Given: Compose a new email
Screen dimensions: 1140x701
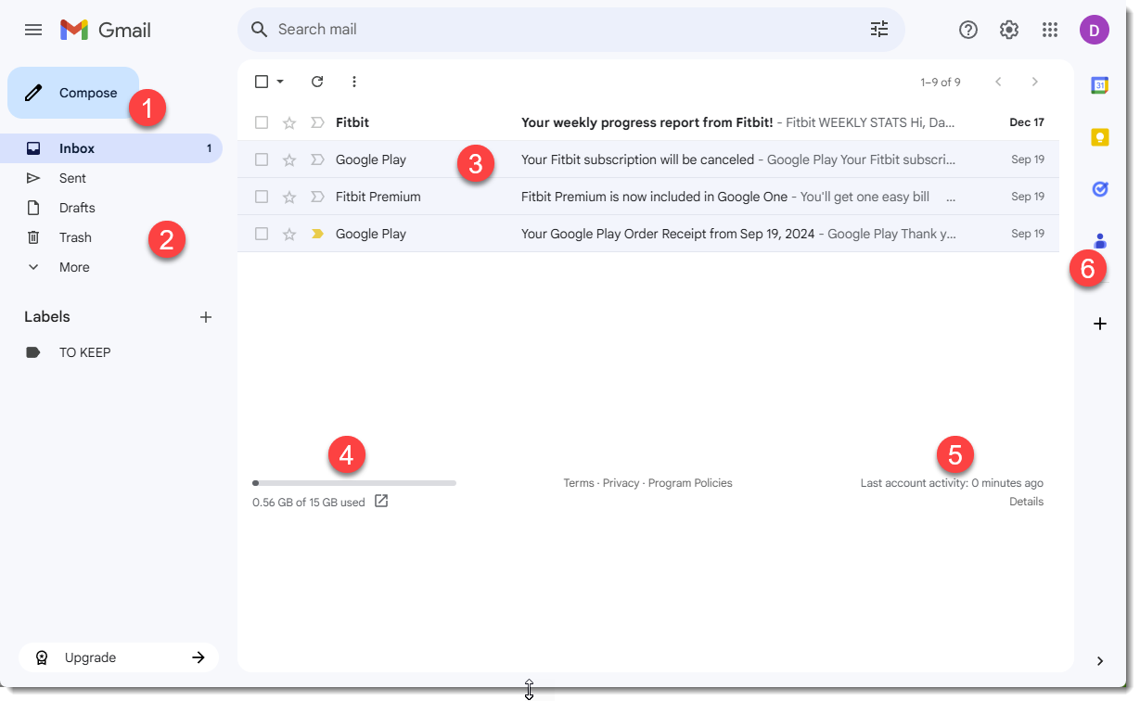Looking at the screenshot, I should 73,93.
